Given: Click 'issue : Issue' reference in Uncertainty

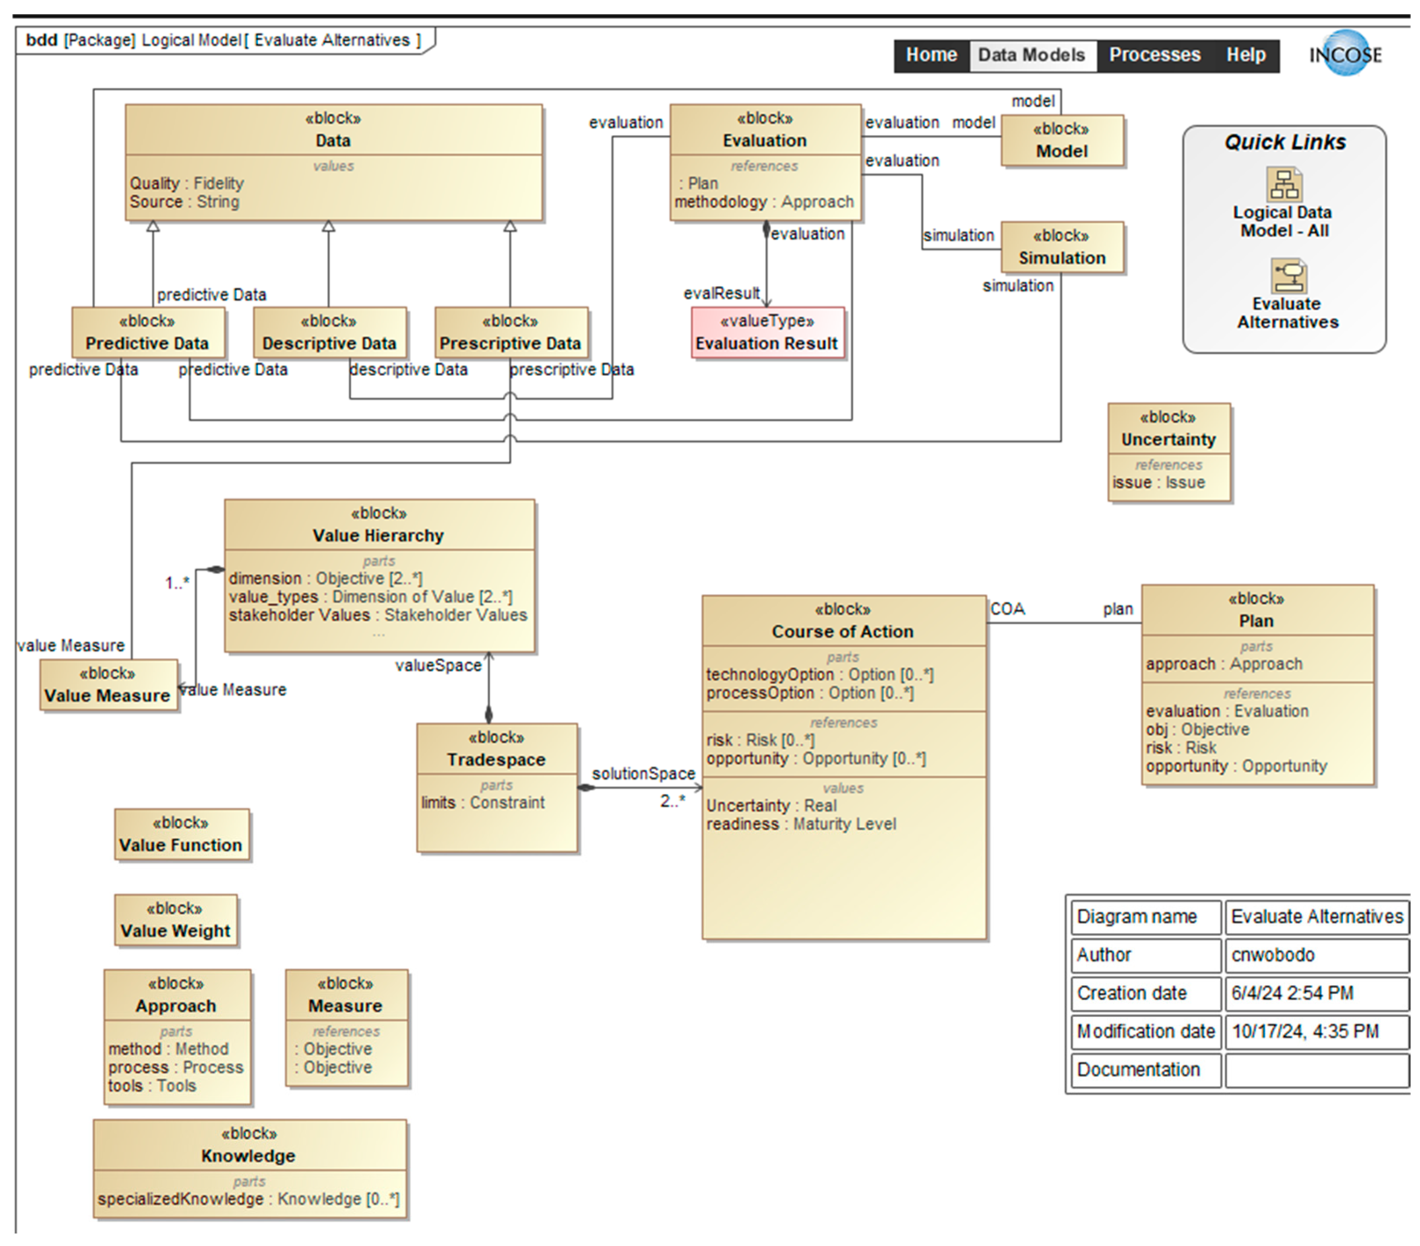Looking at the screenshot, I should [1159, 482].
